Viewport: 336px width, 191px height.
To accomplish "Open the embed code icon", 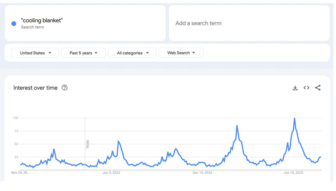I will (x=306, y=88).
